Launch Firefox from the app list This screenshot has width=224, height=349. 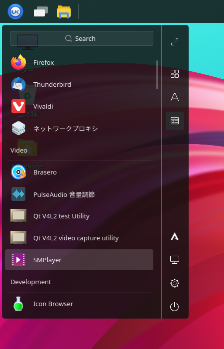click(79, 62)
